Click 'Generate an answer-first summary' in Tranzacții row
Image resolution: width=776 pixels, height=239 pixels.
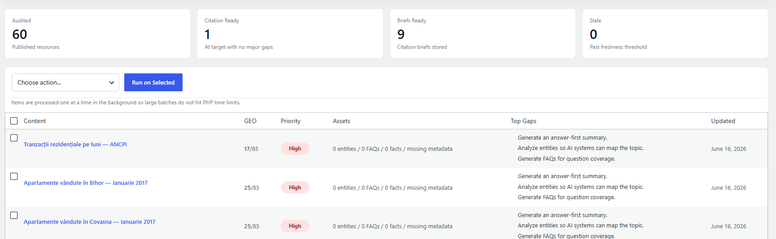(x=562, y=138)
